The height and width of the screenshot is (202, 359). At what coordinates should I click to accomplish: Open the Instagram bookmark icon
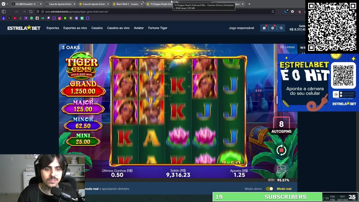59,18
